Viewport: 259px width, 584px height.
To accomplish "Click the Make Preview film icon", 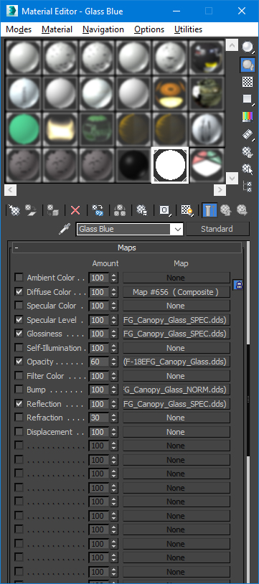I will pyautogui.click(x=248, y=134).
